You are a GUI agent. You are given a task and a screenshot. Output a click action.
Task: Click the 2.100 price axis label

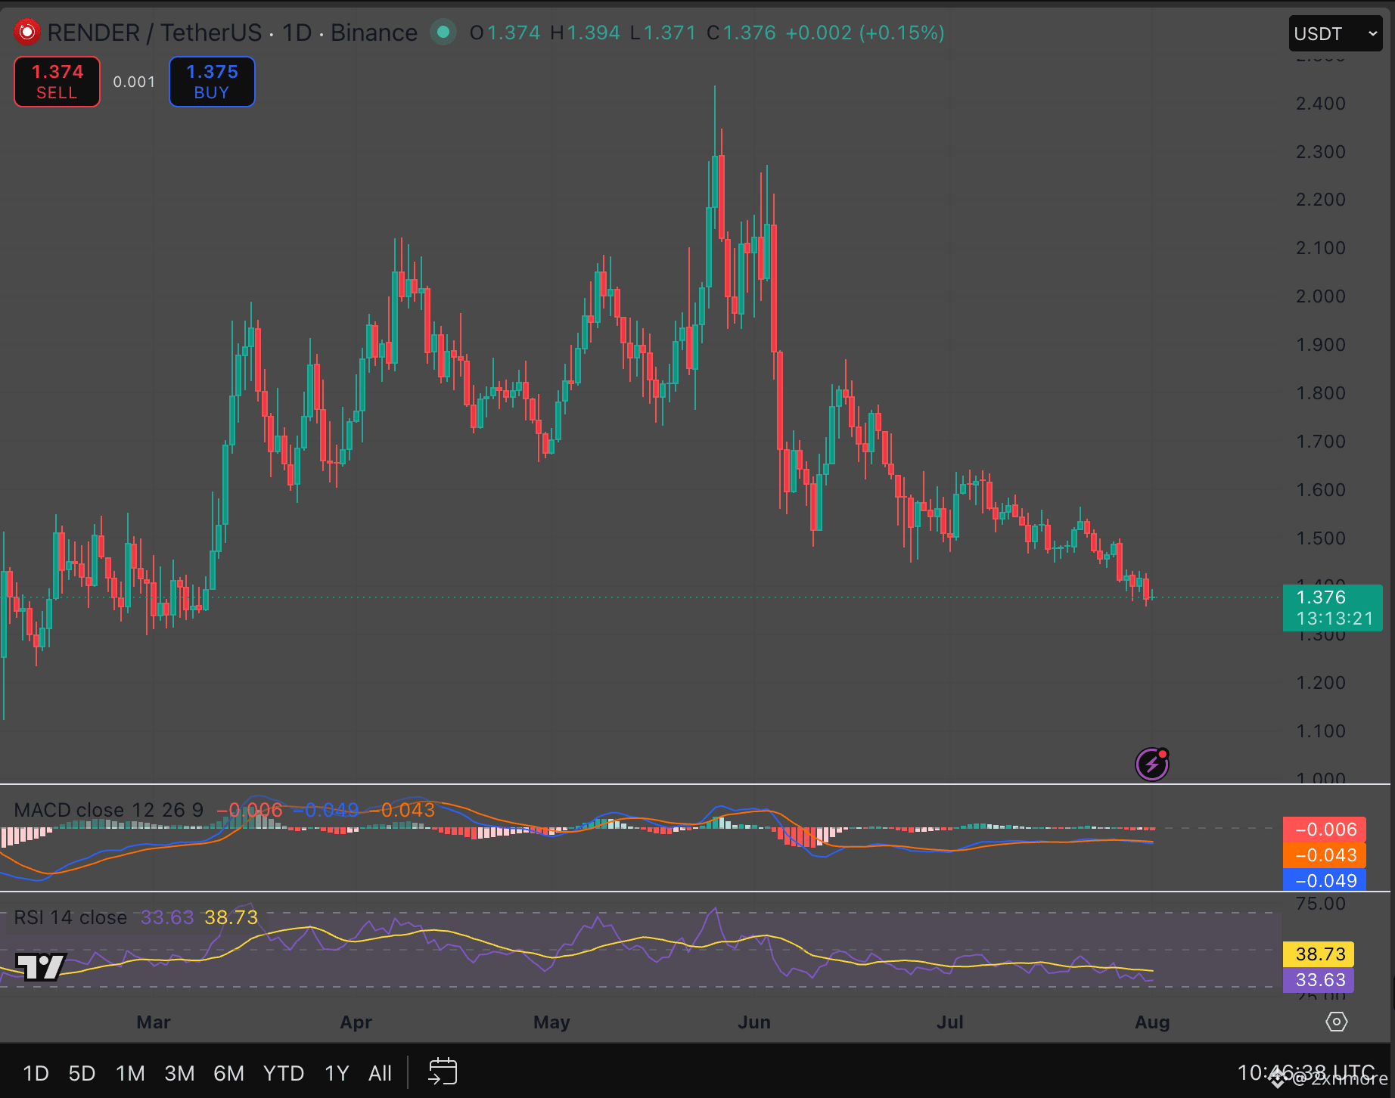[x=1321, y=248]
